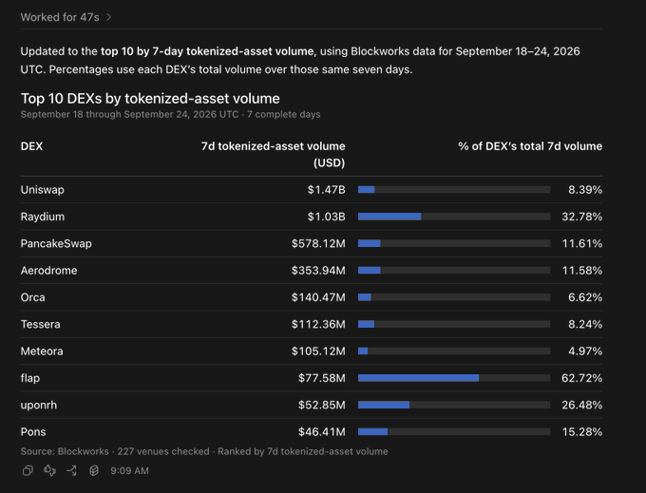Screen dimensions: 646x493
Task: Select the Orca row name
Action: [32, 297]
